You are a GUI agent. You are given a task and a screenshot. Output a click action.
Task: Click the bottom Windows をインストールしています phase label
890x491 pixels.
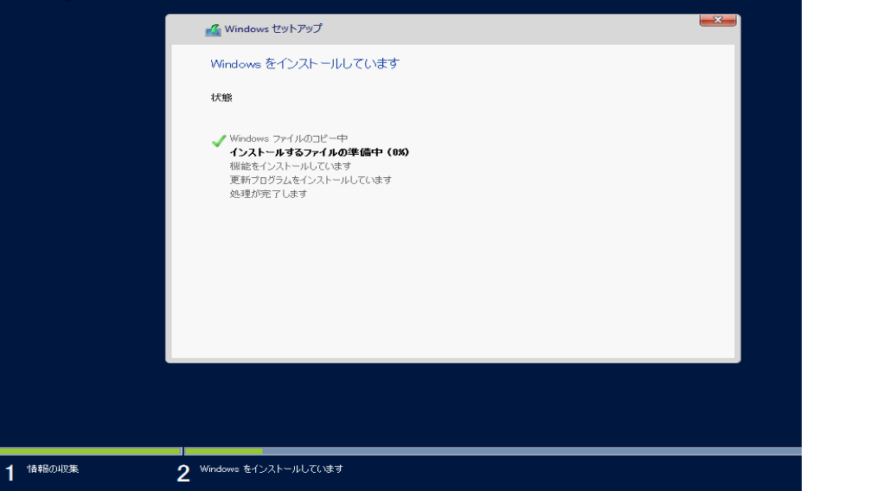tap(271, 469)
